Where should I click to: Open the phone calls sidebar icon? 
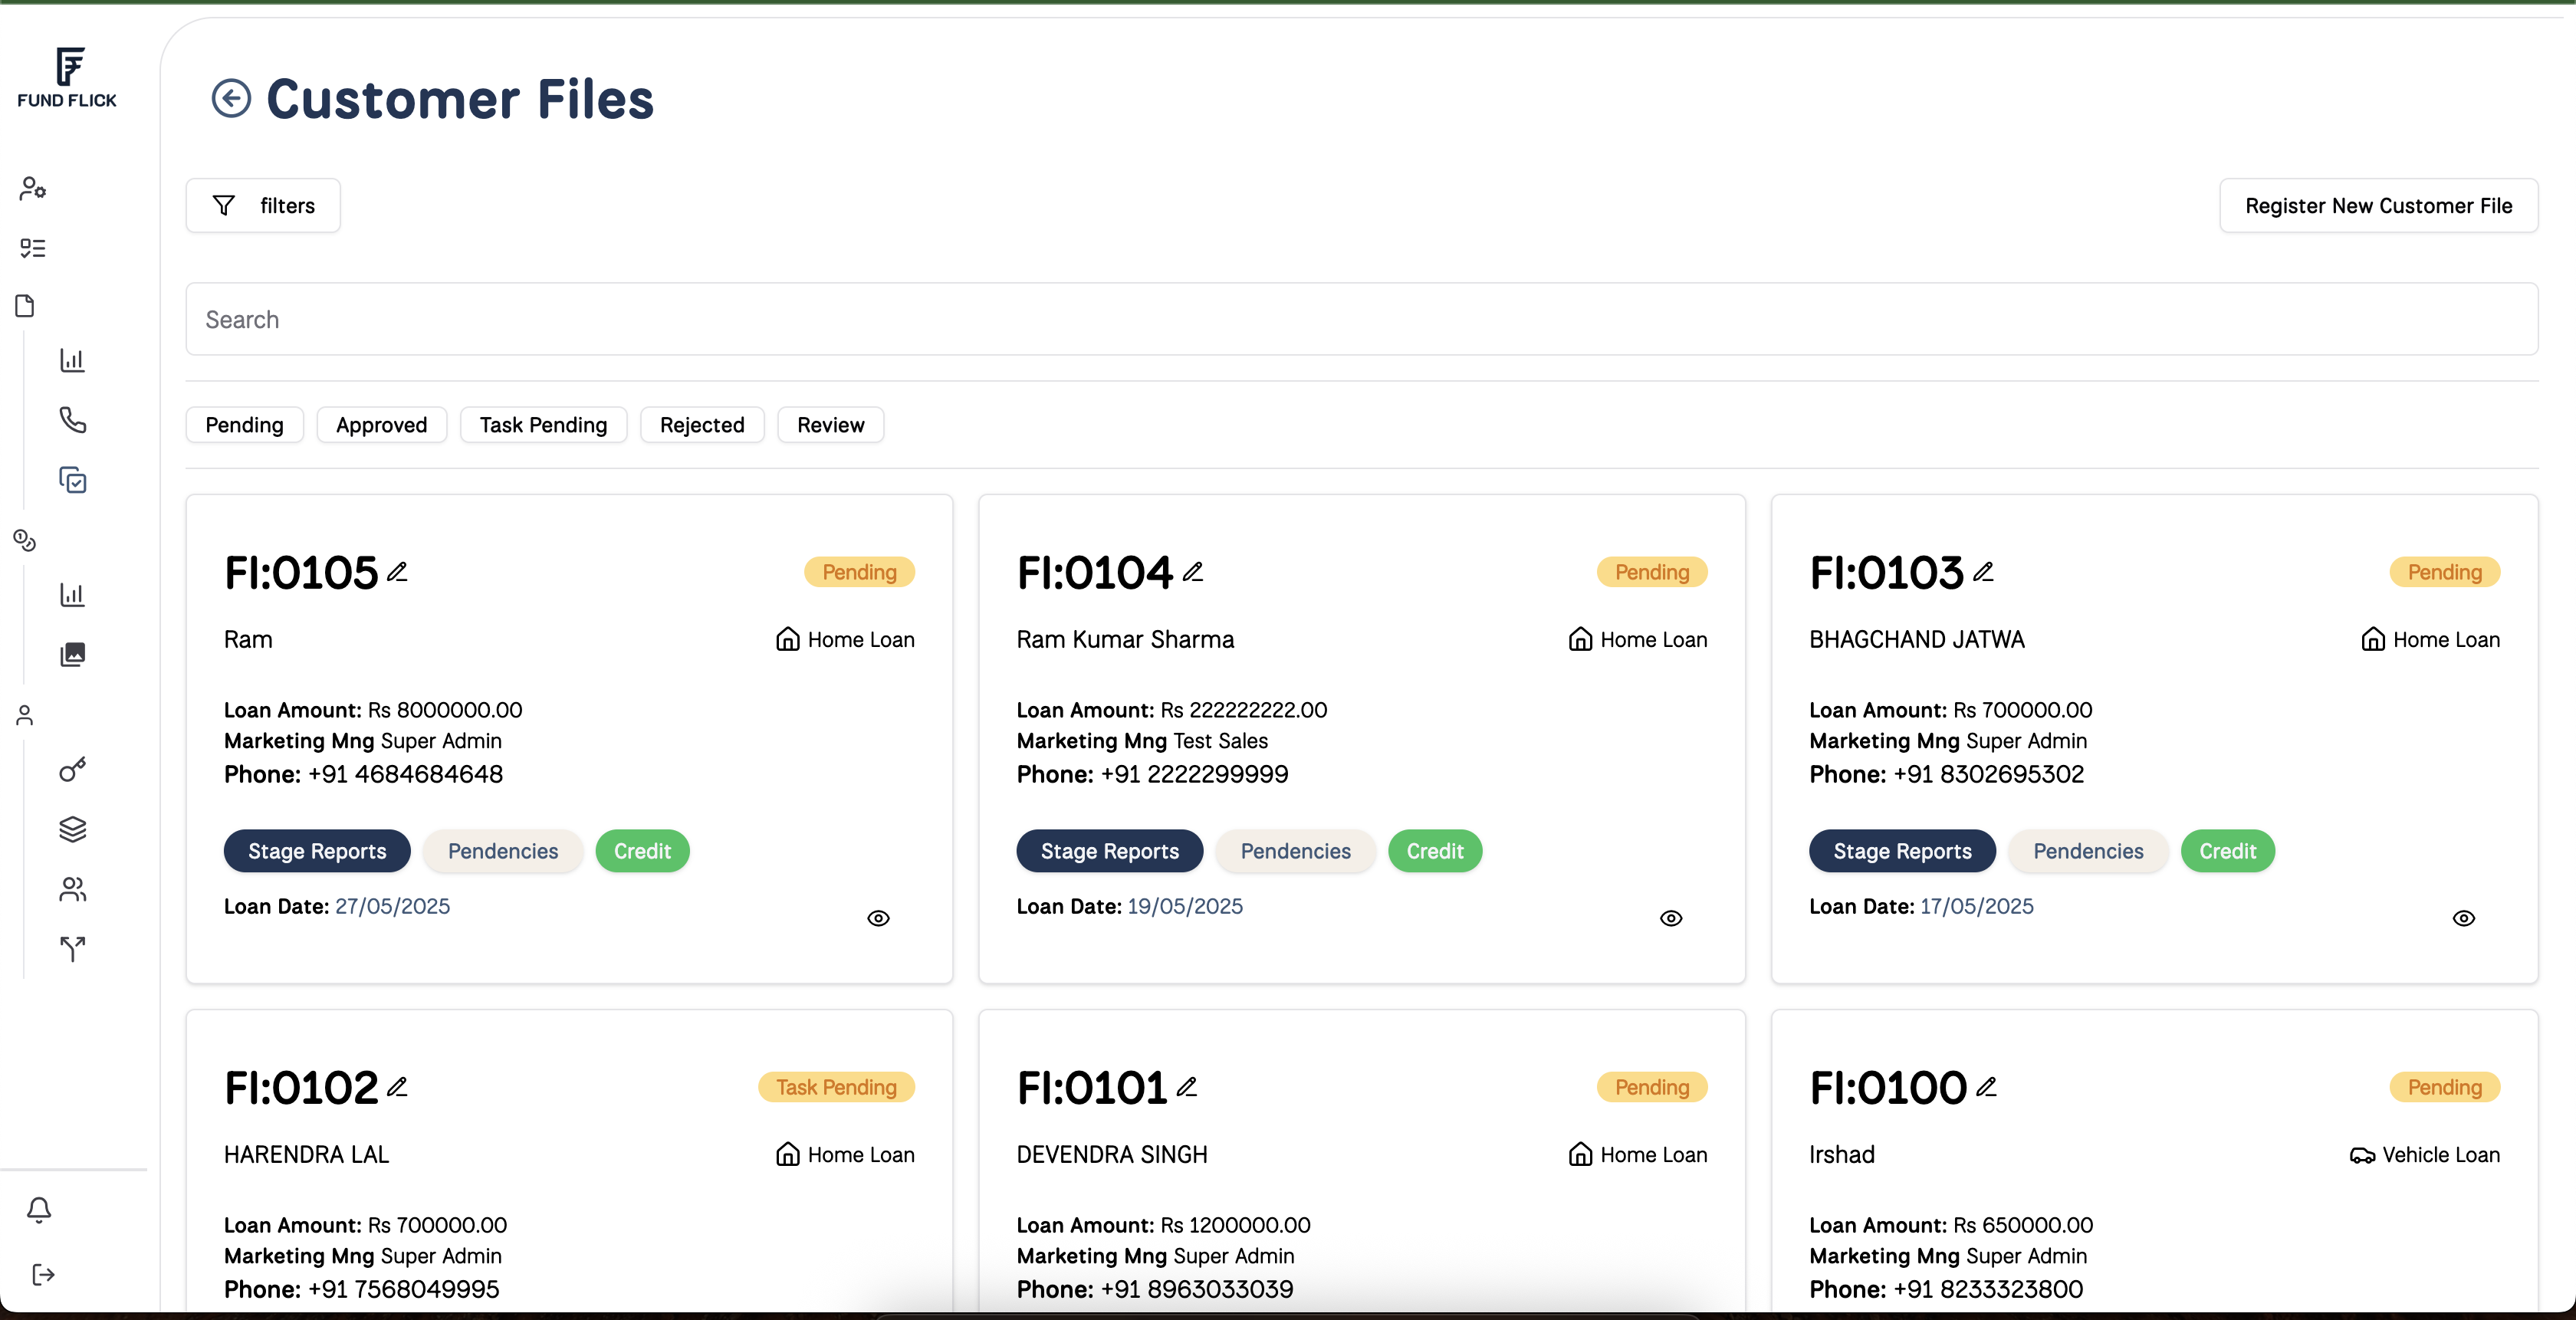click(72, 419)
